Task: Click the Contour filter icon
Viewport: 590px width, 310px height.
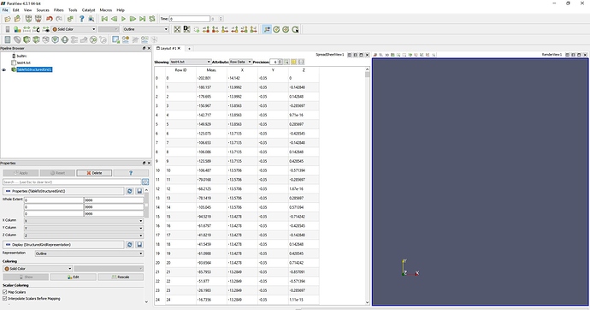Action: 17,39
